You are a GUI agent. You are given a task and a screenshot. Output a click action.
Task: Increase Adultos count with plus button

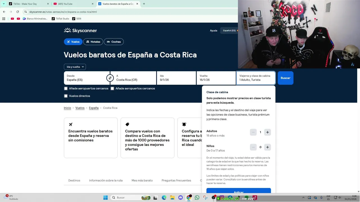[267, 132]
